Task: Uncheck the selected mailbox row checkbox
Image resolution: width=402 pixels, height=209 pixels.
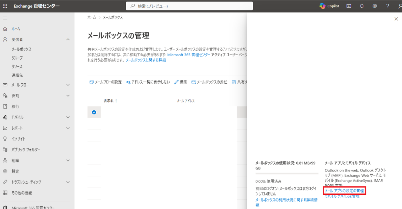Action: [x=94, y=112]
